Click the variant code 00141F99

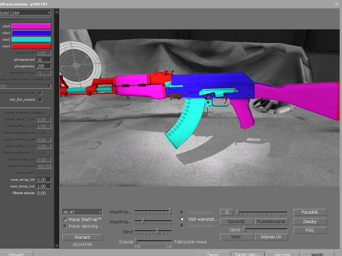(82, 244)
